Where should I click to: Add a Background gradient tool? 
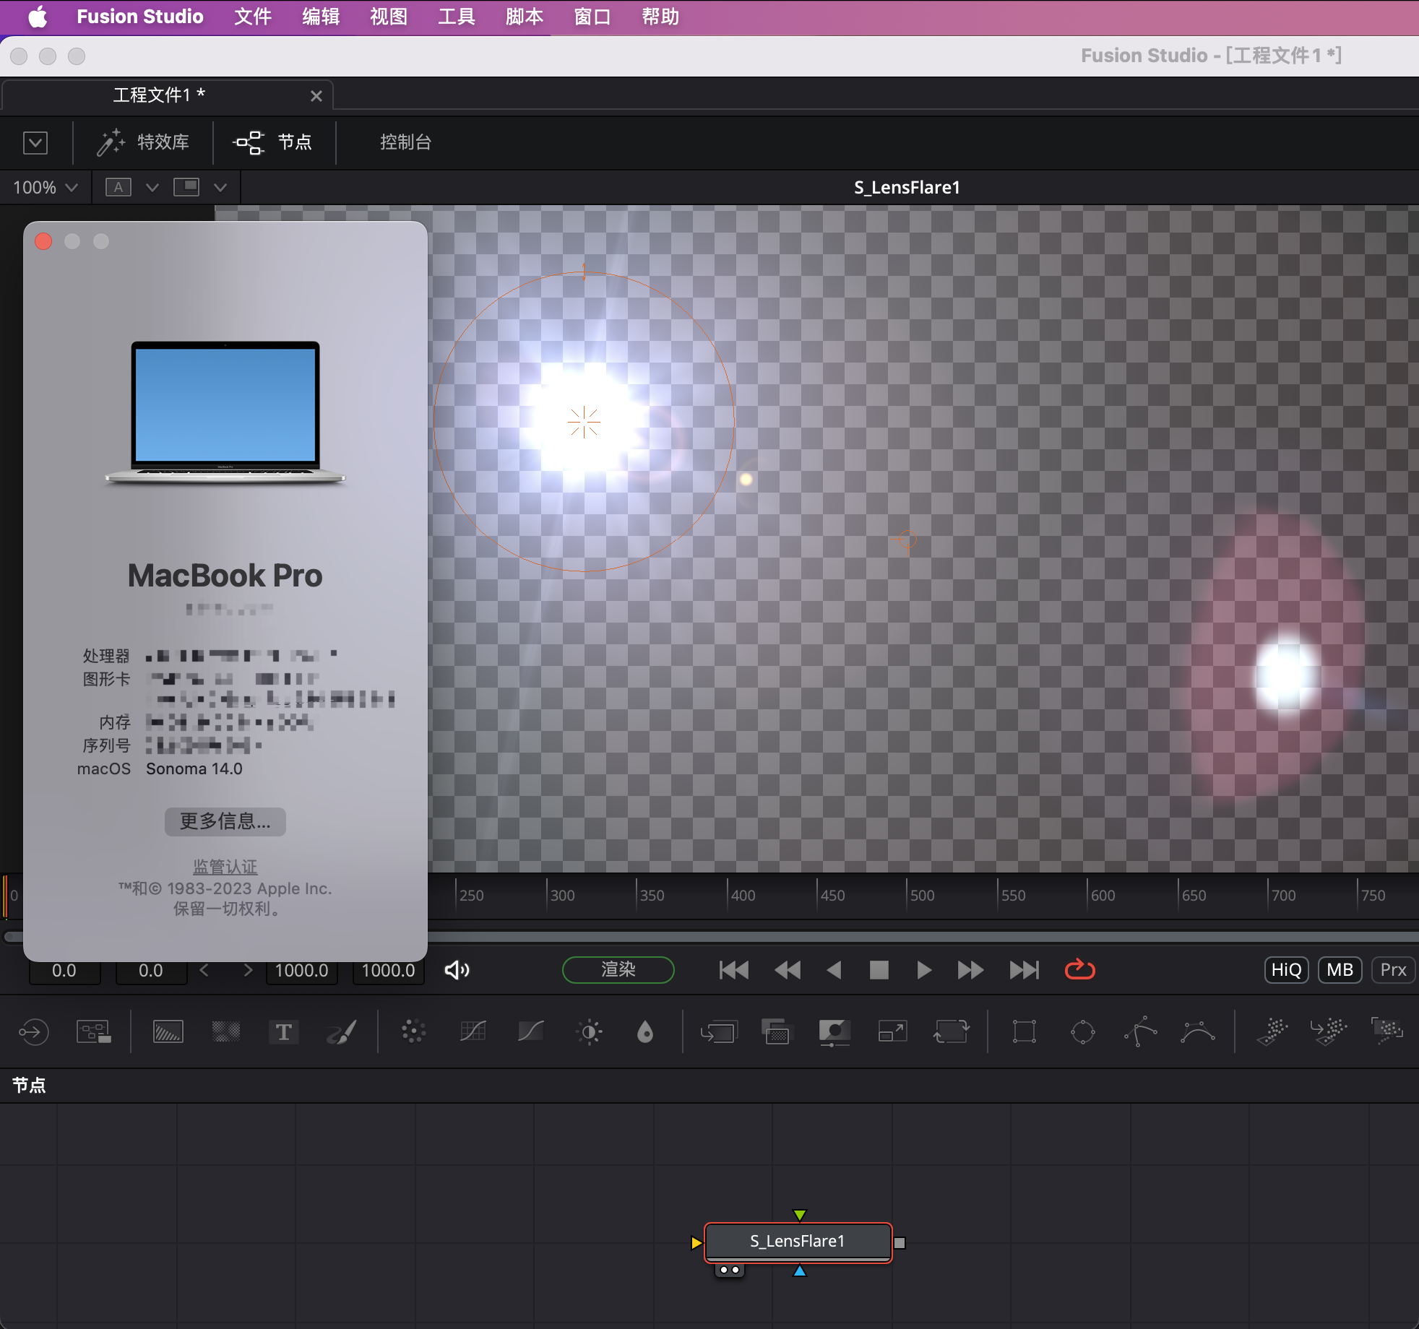168,1032
